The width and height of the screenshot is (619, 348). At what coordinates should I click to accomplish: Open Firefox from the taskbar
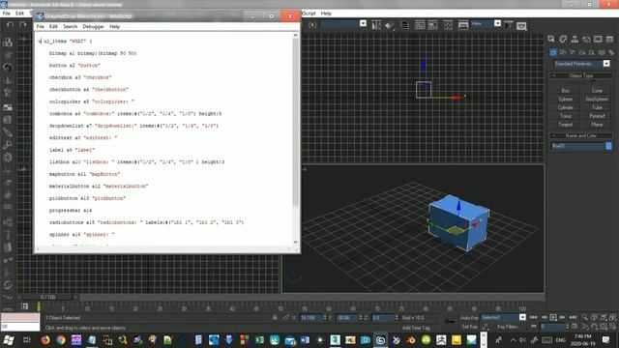click(x=45, y=339)
